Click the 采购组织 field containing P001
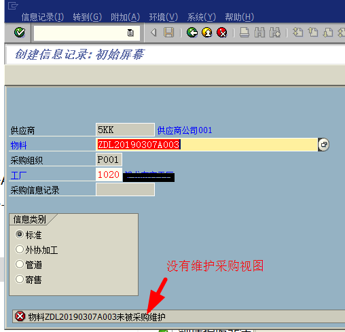The width and height of the screenshot is (345, 332). pos(109,160)
